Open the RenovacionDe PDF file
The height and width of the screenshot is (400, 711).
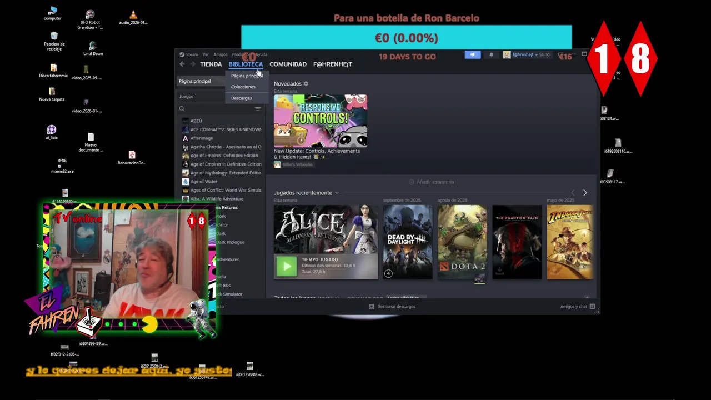[132, 158]
